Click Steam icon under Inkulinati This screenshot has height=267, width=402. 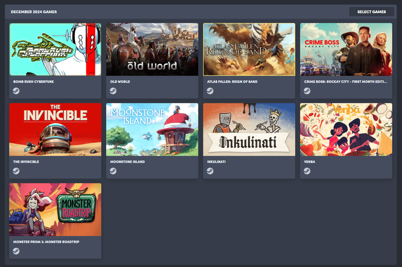click(x=210, y=171)
